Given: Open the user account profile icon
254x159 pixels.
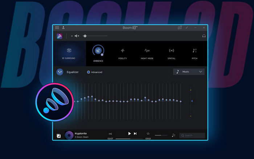Looking at the screenshot, I should pos(64,28).
